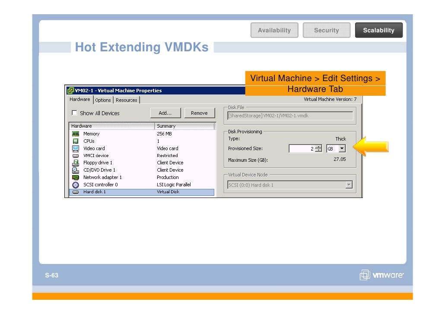The height and width of the screenshot is (314, 445).
Task: Click the Restricted summary value
Action: click(x=168, y=156)
